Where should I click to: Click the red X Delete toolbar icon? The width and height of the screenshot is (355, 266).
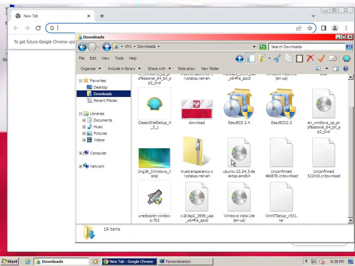coord(310,58)
